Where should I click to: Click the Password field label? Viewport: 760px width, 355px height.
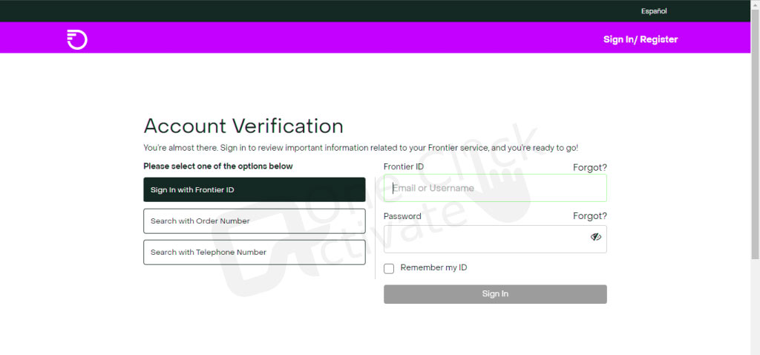point(402,216)
